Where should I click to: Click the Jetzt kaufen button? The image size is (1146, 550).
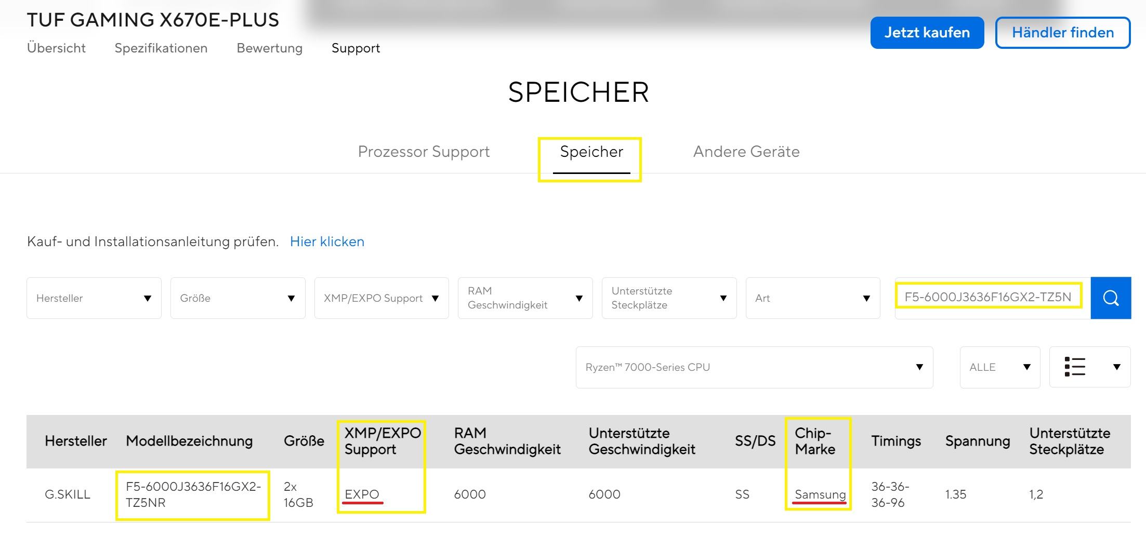927,33
